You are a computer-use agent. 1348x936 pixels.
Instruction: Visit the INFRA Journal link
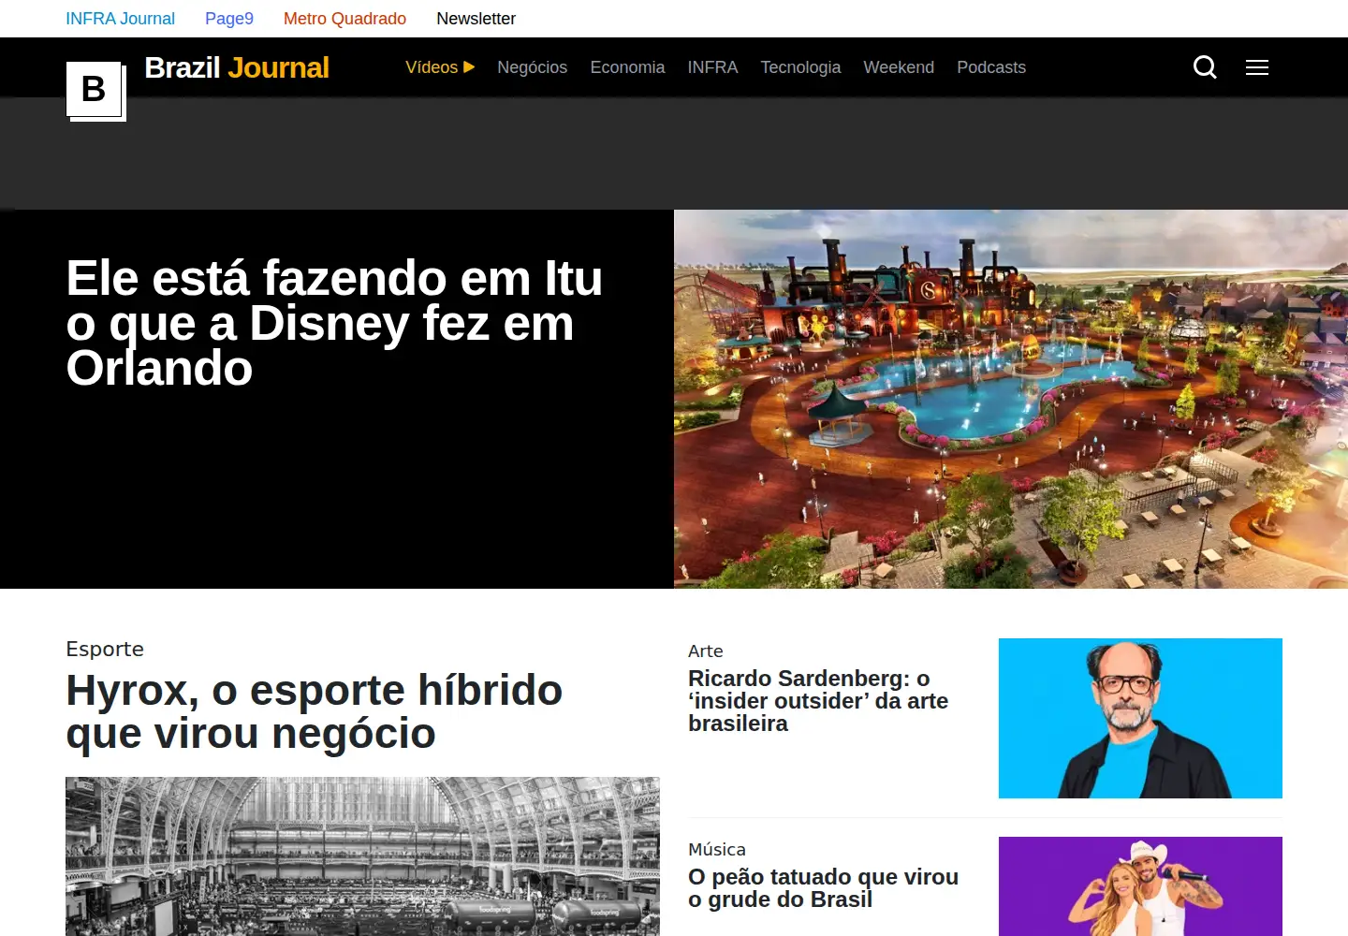(x=120, y=19)
